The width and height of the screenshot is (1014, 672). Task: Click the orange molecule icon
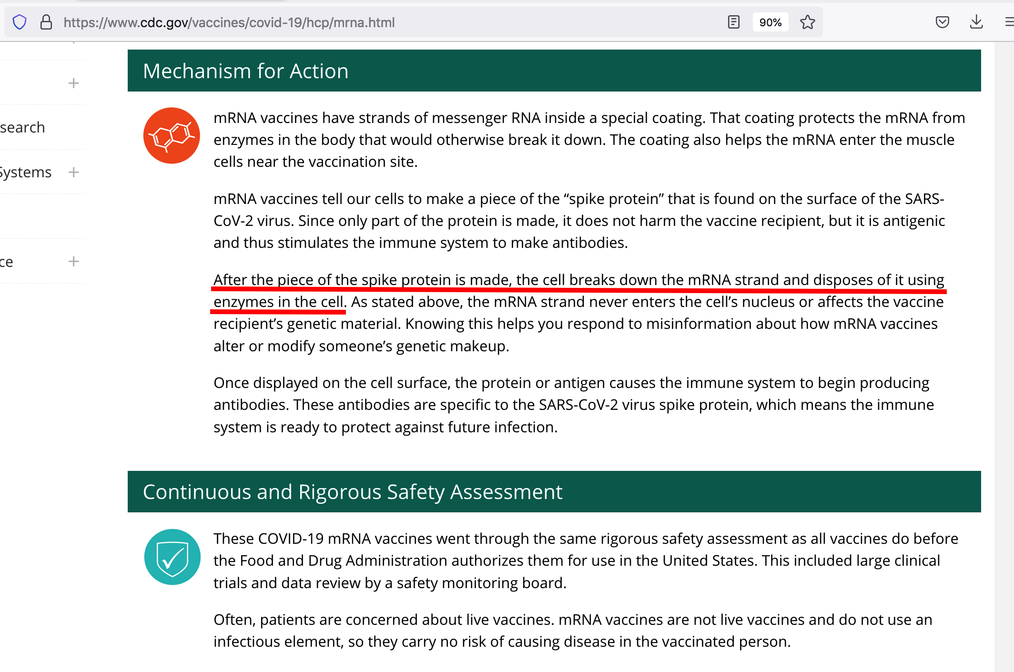coord(172,136)
